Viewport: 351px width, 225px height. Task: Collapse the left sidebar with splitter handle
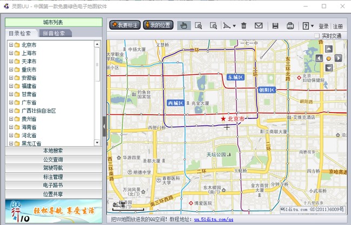point(104,126)
